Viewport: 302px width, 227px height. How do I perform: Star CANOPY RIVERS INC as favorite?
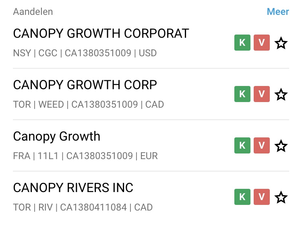pyautogui.click(x=281, y=197)
